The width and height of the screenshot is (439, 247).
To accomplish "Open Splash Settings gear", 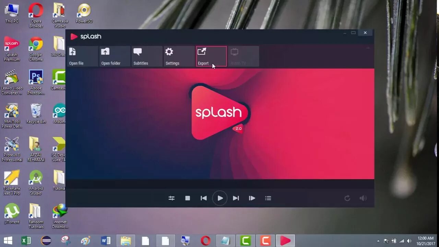I will tap(179, 56).
